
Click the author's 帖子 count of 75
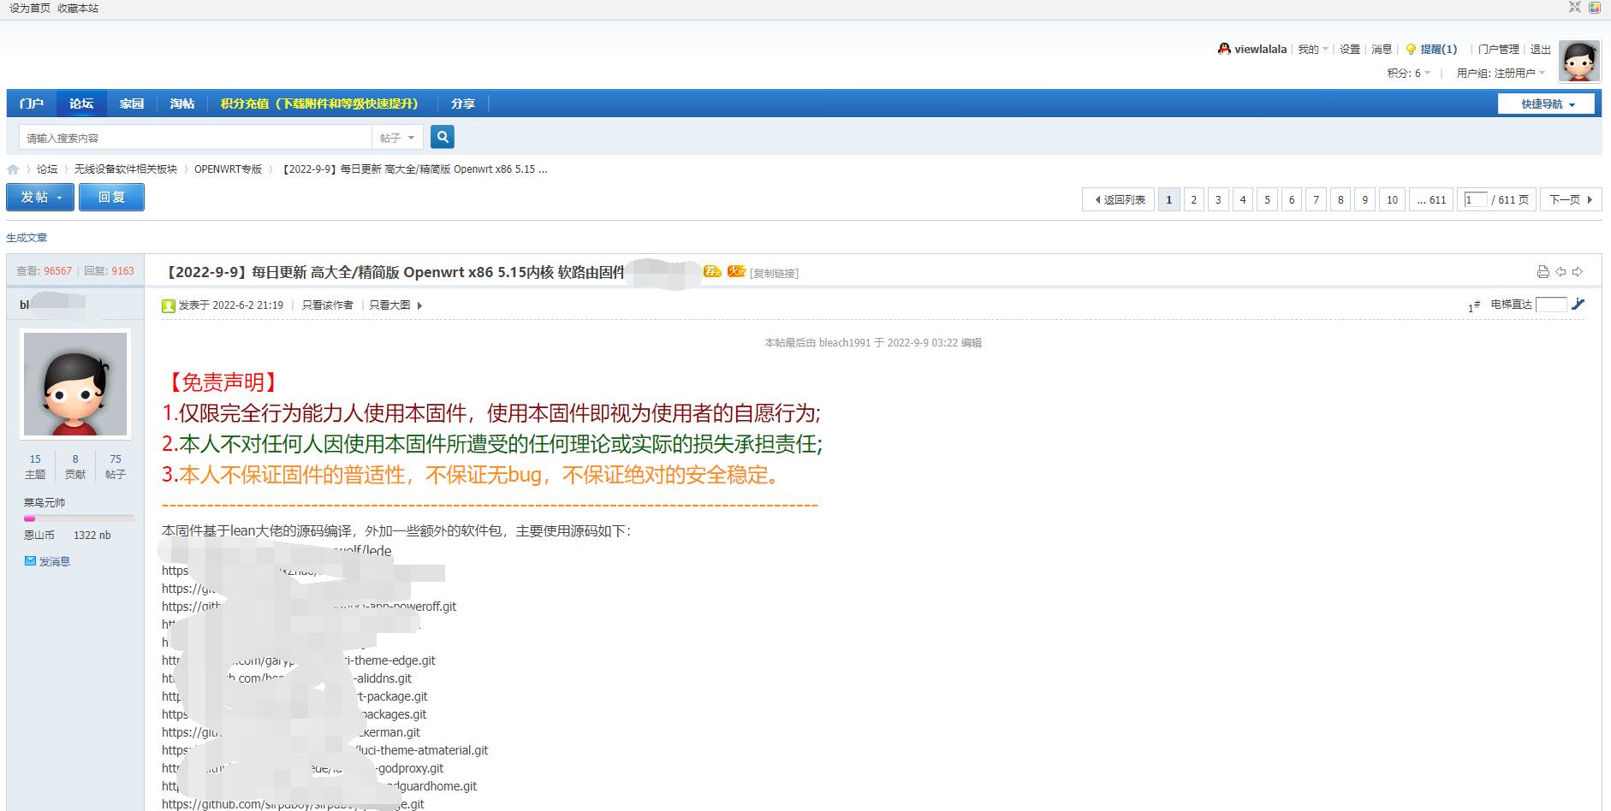click(x=116, y=459)
